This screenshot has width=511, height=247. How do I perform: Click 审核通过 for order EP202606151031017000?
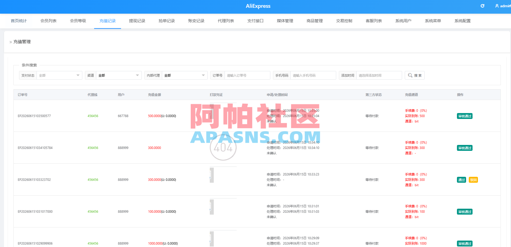[x=465, y=212]
